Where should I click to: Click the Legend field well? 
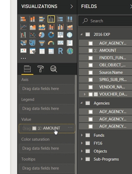[47, 109]
